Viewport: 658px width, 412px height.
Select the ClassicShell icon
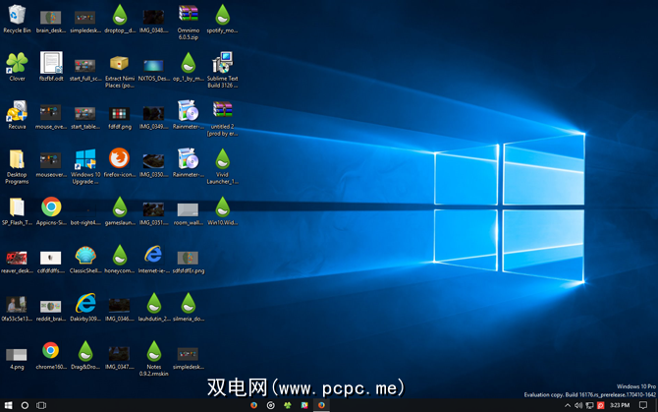click(85, 255)
